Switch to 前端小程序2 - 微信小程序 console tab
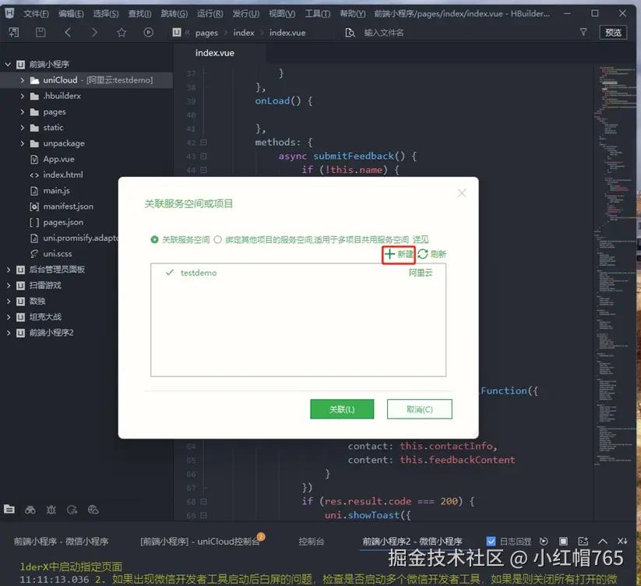This screenshot has width=641, height=586. 412,541
